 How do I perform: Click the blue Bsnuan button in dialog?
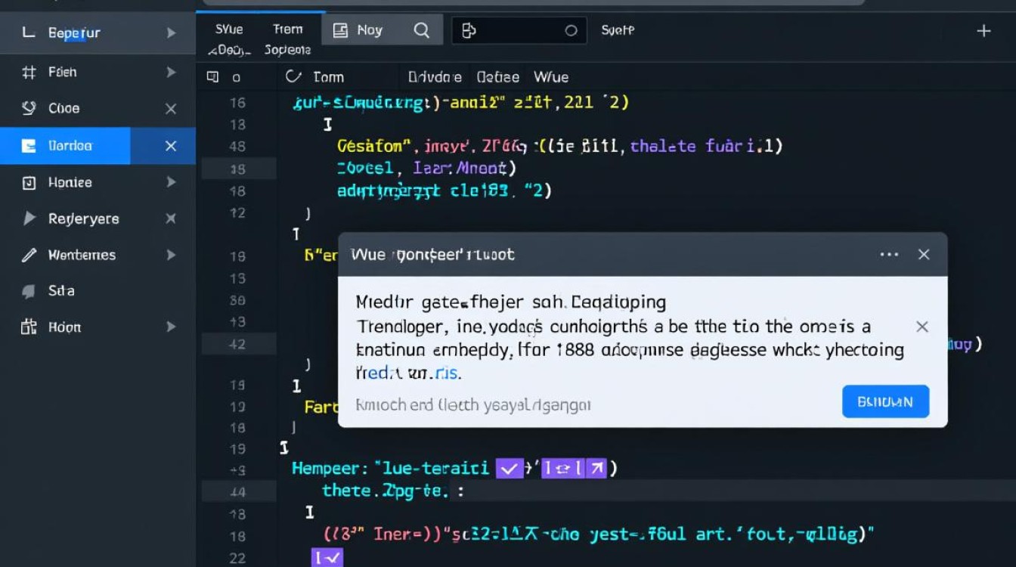coord(885,401)
